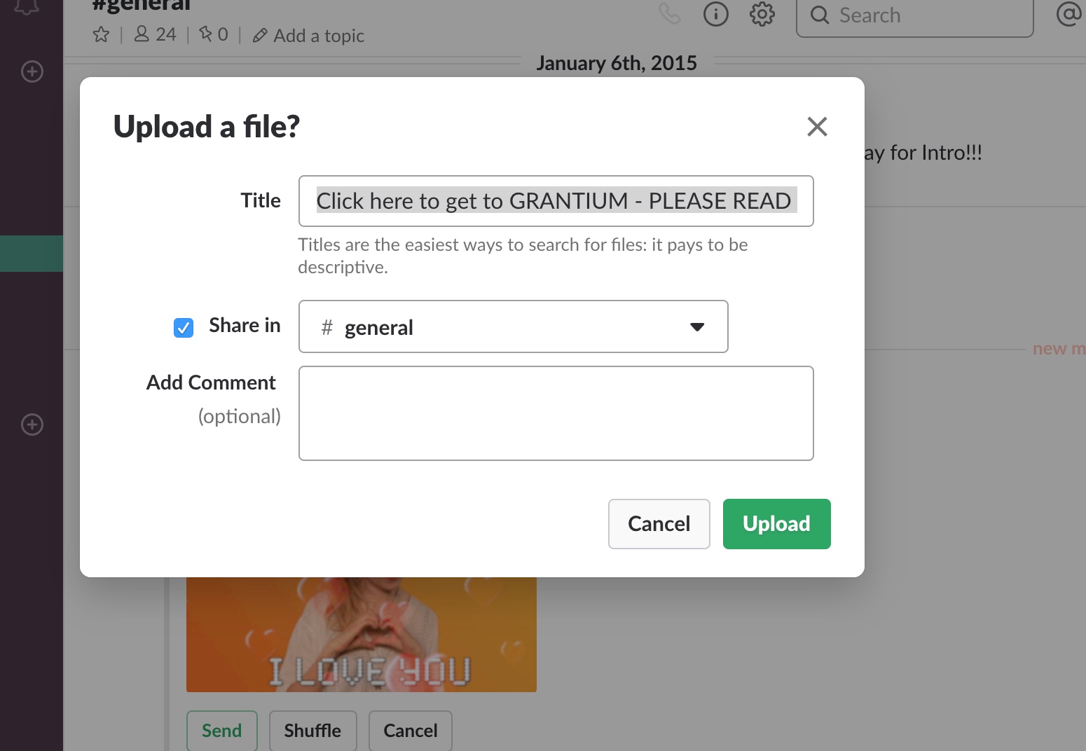Open notifications via the bell icon
This screenshot has height=751, width=1086.
(x=26, y=6)
